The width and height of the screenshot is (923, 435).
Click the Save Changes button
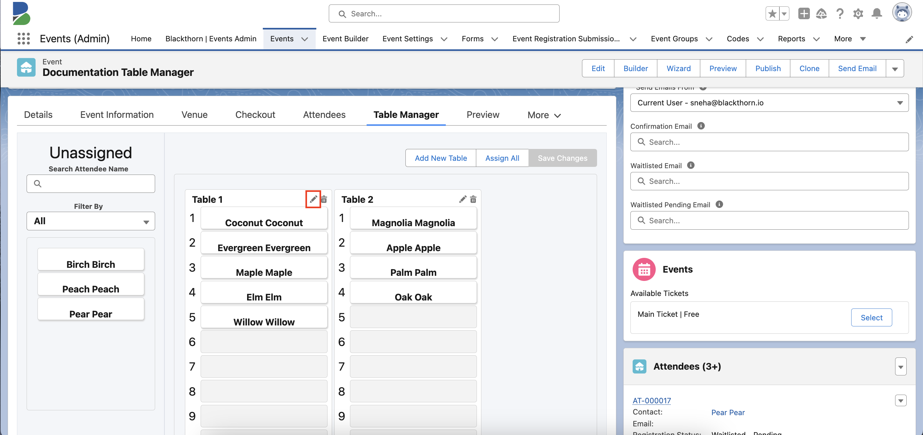tap(562, 157)
